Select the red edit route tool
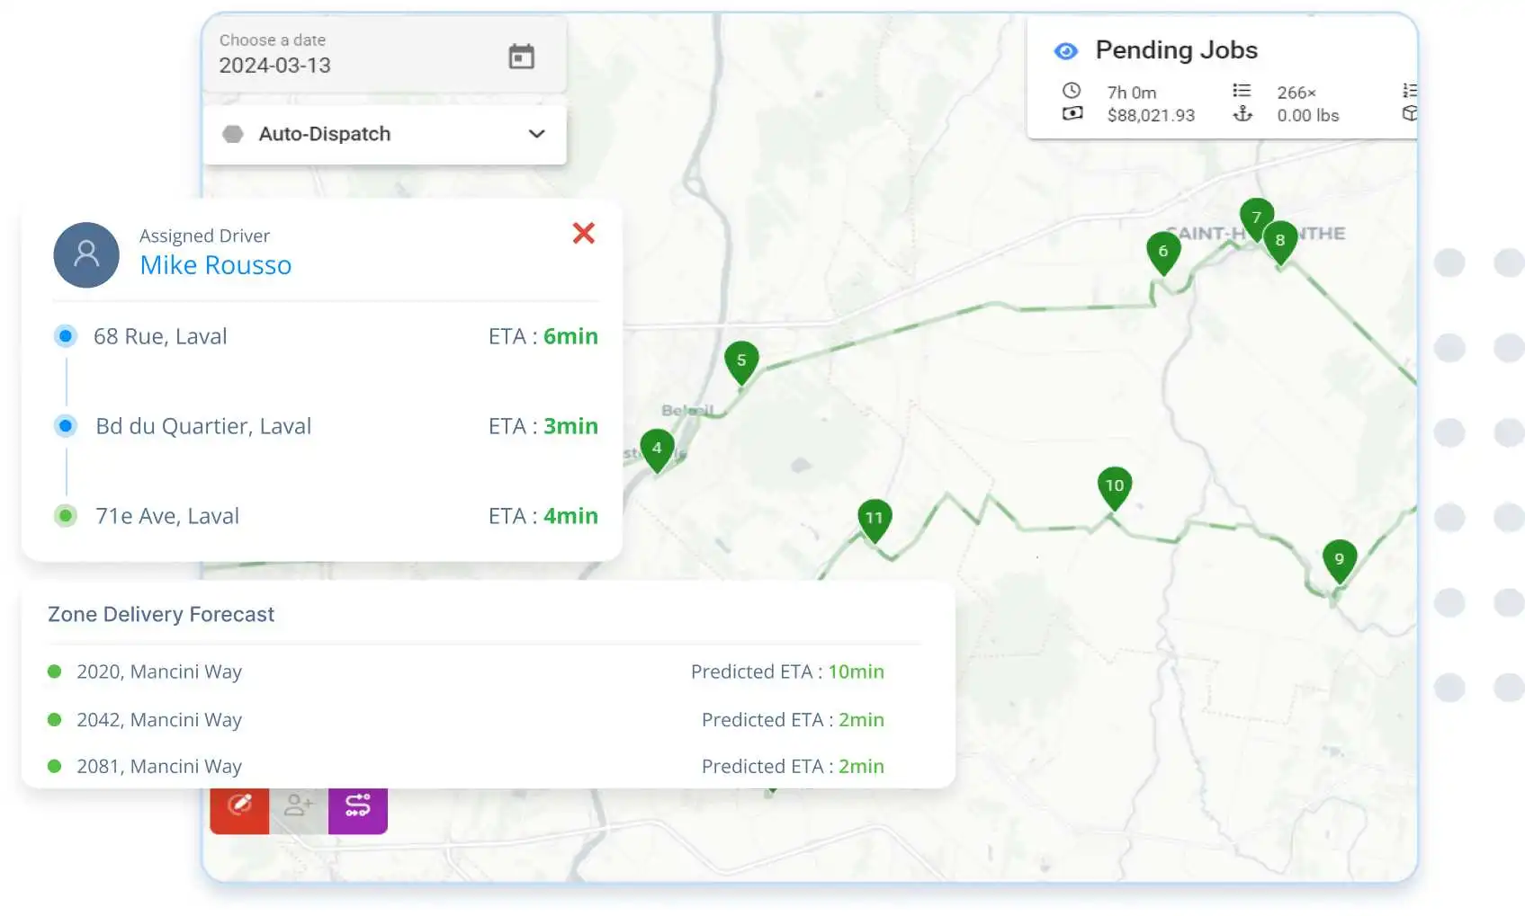 [239, 807]
